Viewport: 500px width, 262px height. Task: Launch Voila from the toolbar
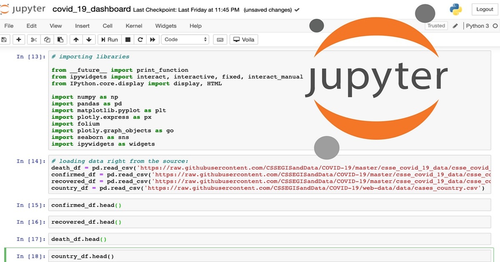point(243,39)
